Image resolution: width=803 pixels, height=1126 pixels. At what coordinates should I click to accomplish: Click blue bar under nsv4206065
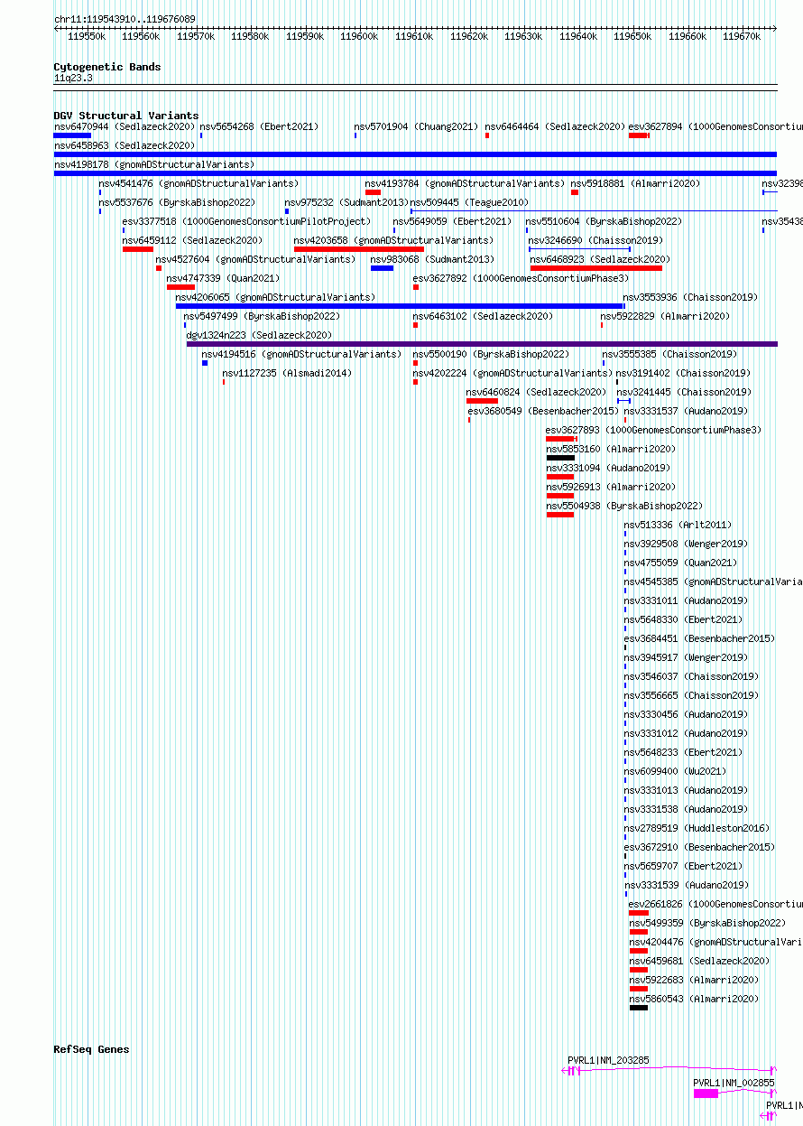click(401, 306)
